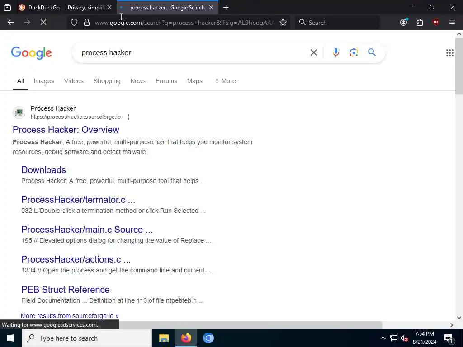Start Google voice search with the microphone
This screenshot has height=347, width=463.
pyautogui.click(x=336, y=52)
